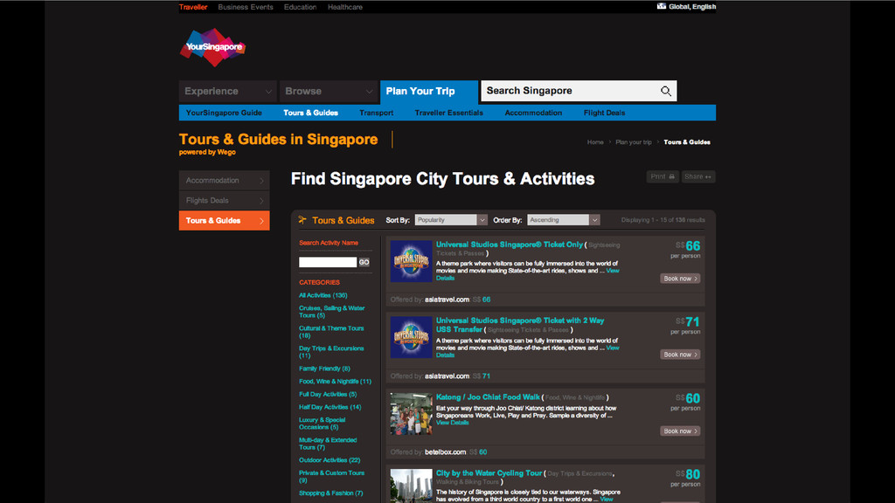The height and width of the screenshot is (503, 895).
Task: Click the search magnifier icon
Action: coord(665,91)
